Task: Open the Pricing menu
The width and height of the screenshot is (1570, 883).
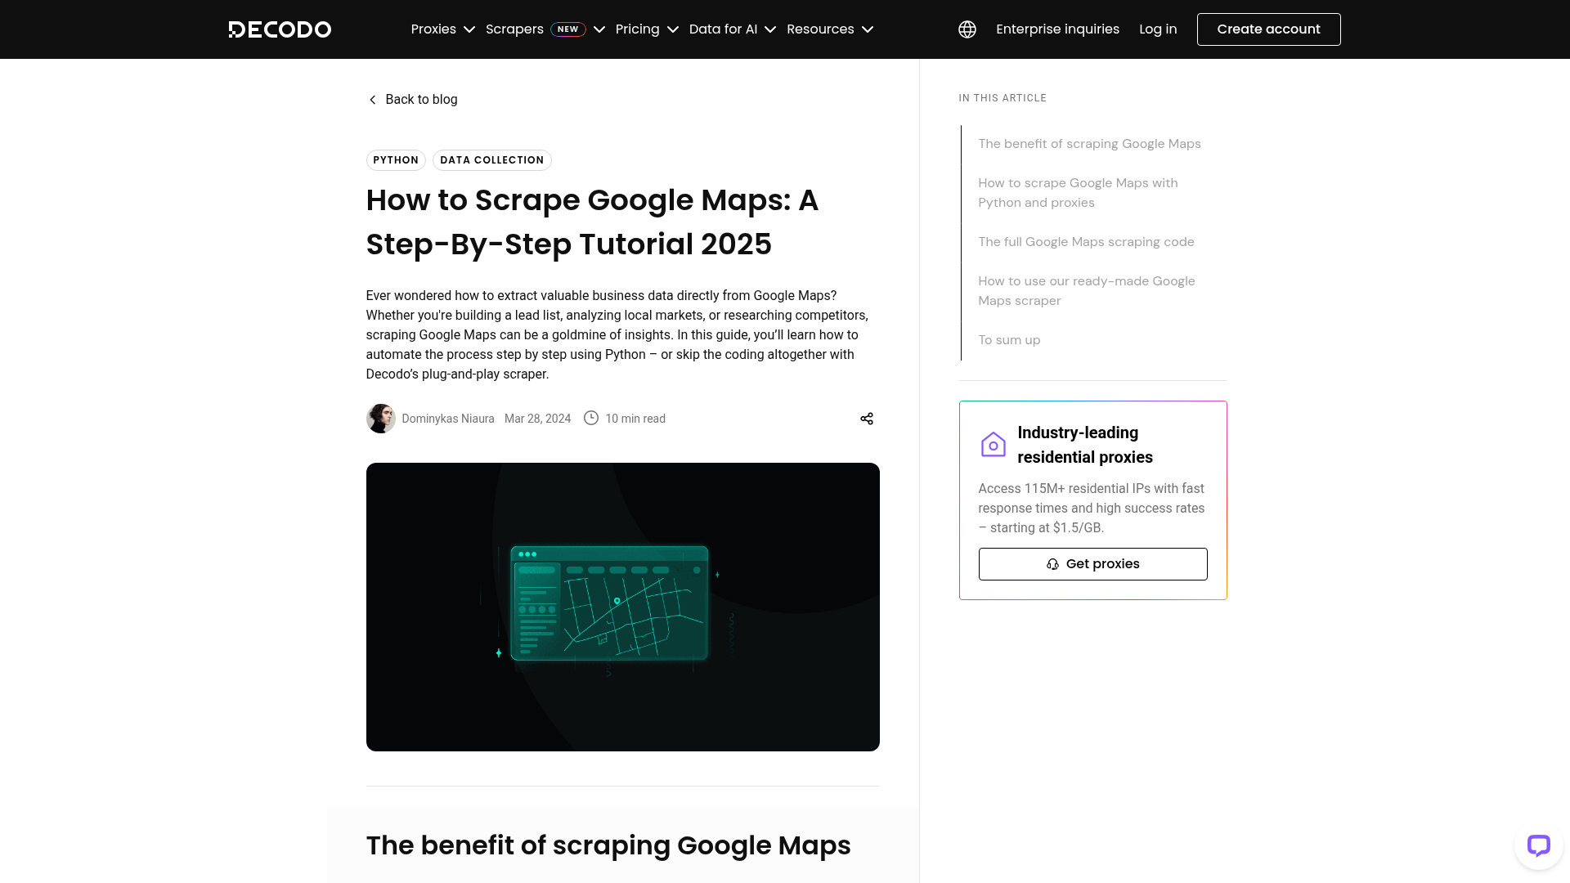Action: click(638, 29)
